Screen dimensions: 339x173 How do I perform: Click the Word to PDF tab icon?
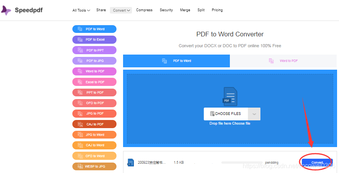(x=271, y=61)
